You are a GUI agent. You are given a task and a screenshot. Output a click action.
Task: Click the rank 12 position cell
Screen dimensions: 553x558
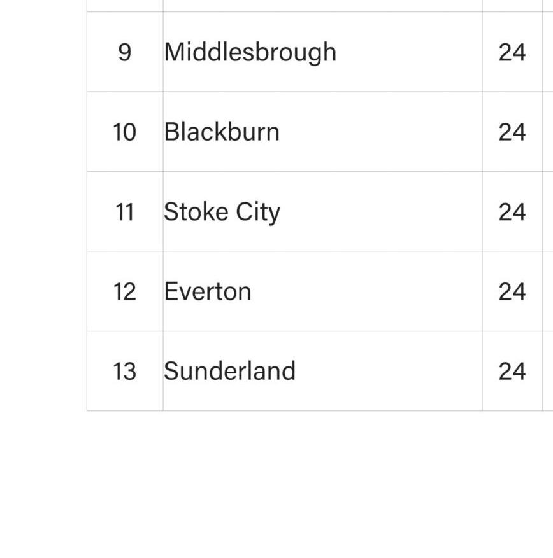click(125, 291)
